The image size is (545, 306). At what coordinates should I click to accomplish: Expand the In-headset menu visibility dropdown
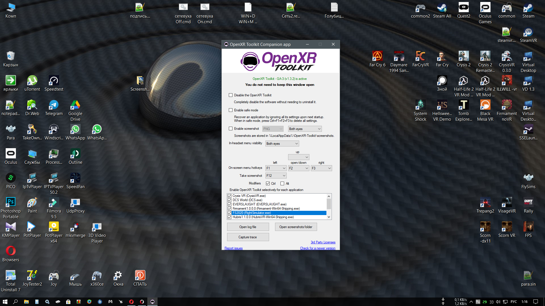pyautogui.click(x=282, y=144)
